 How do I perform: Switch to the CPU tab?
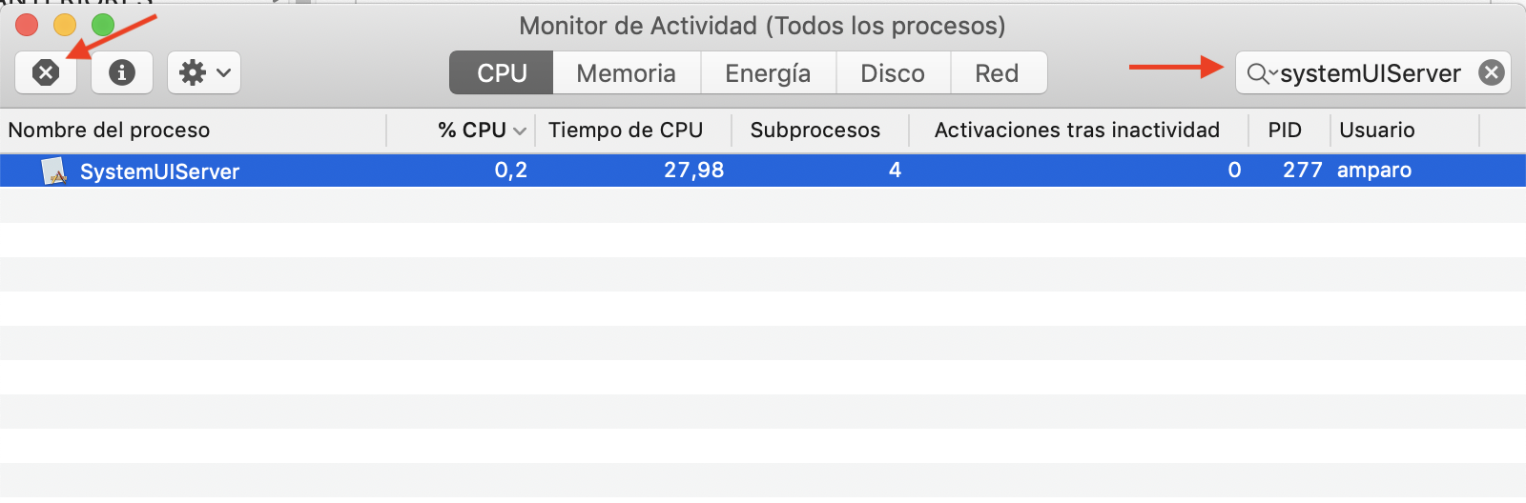(502, 73)
